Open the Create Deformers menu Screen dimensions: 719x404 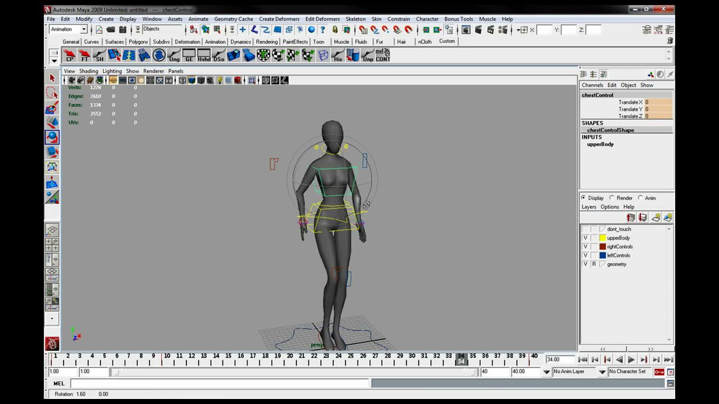click(279, 19)
